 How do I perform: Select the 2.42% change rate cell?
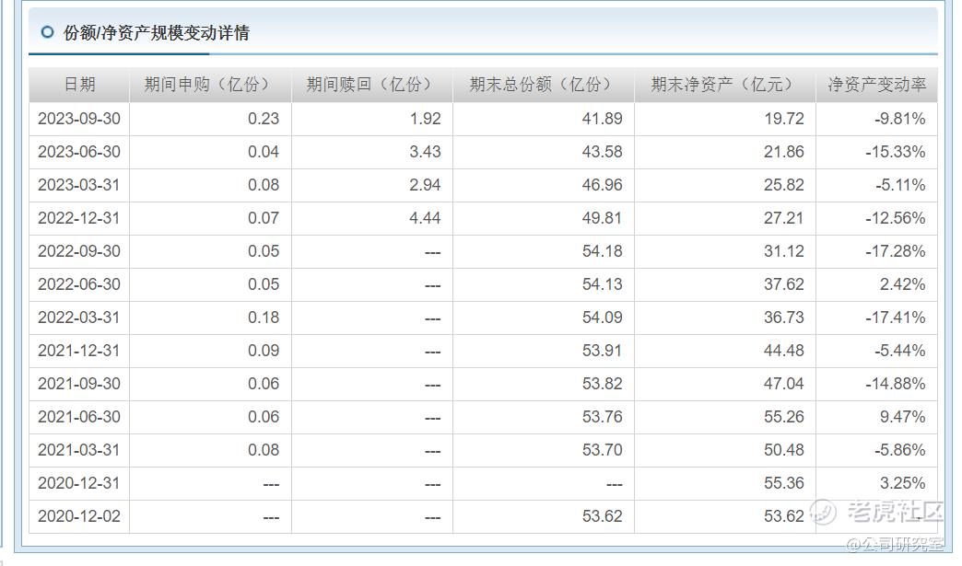pyautogui.click(x=876, y=284)
